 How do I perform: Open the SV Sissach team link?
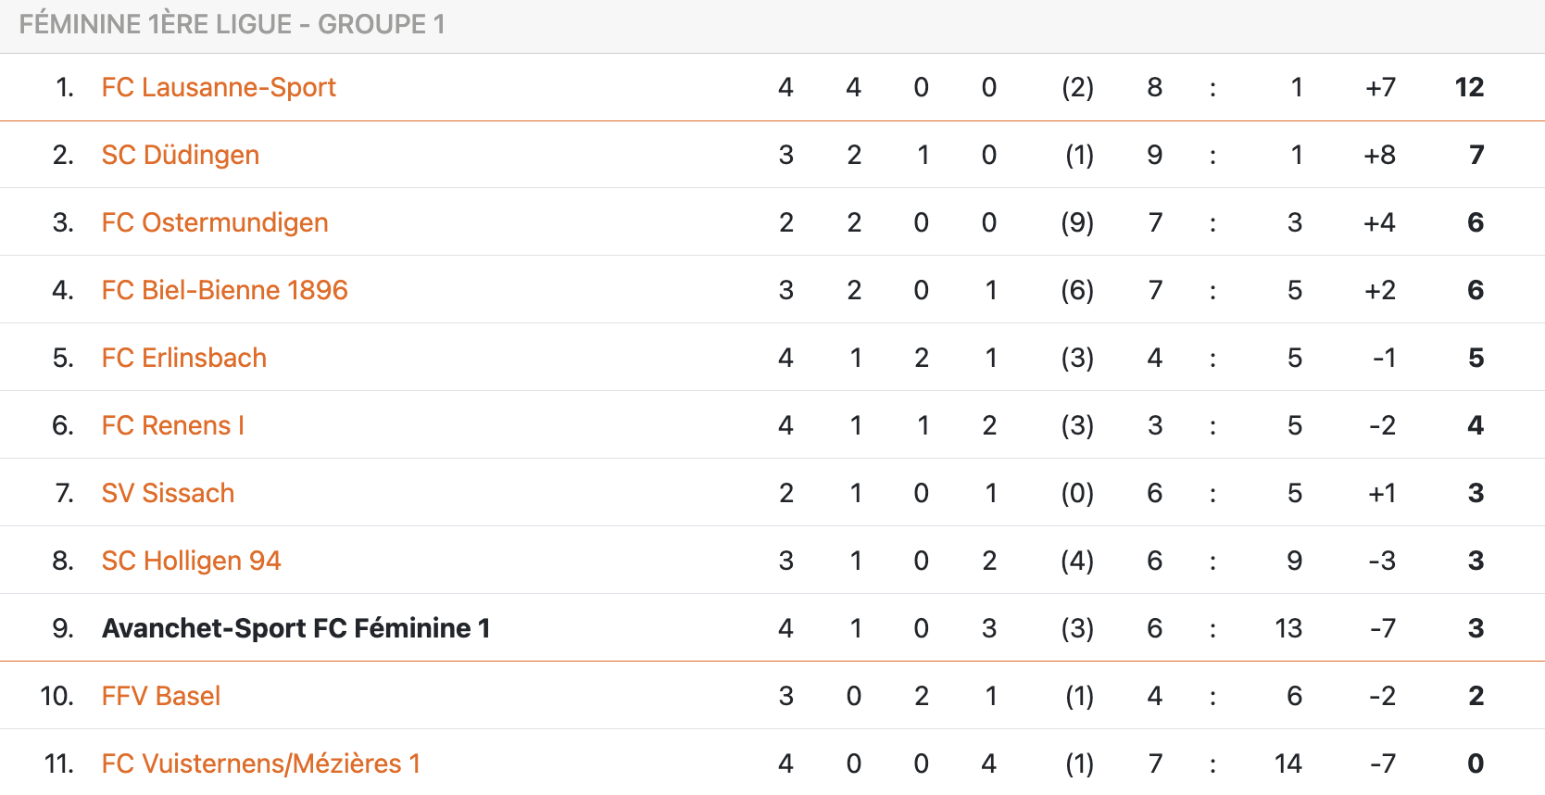tap(169, 493)
